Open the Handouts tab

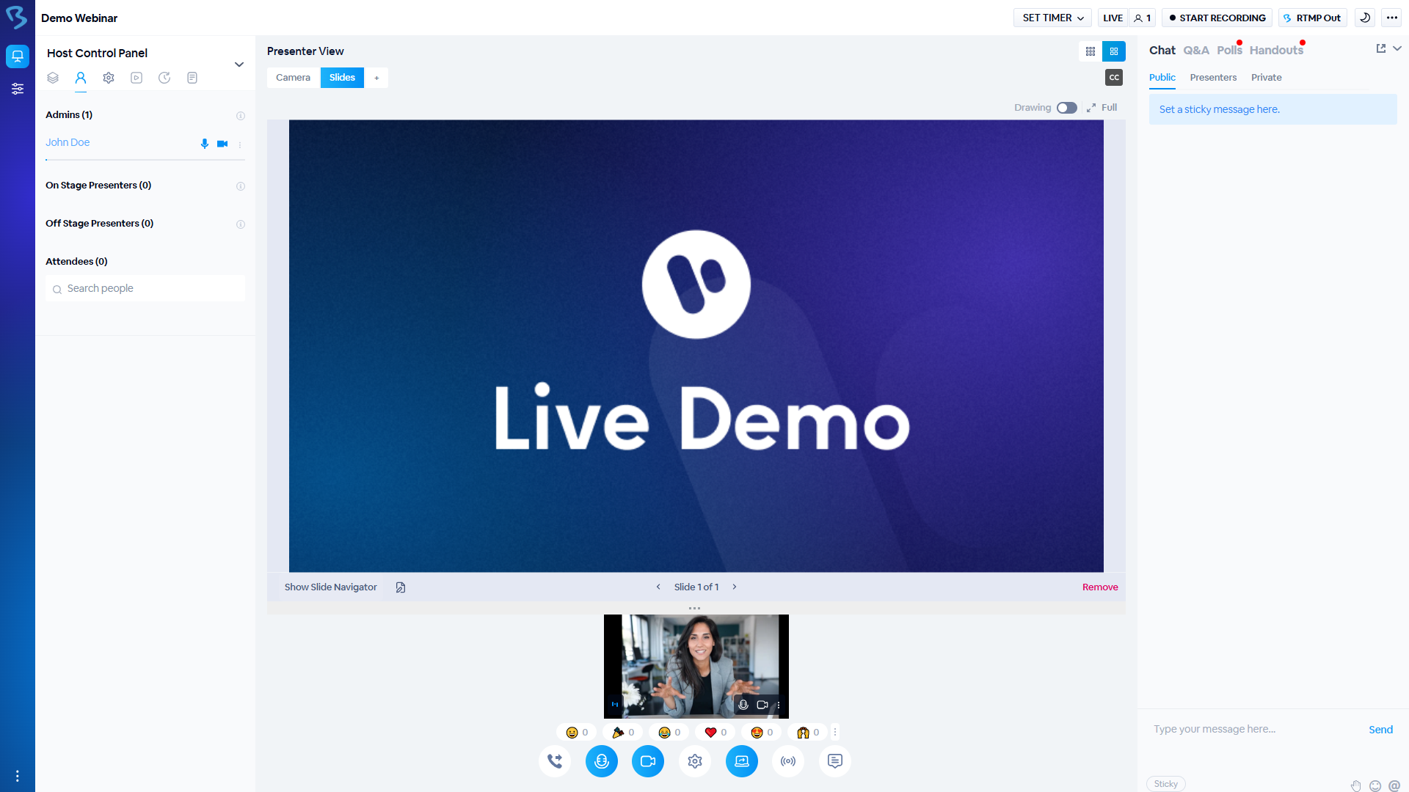point(1277,51)
